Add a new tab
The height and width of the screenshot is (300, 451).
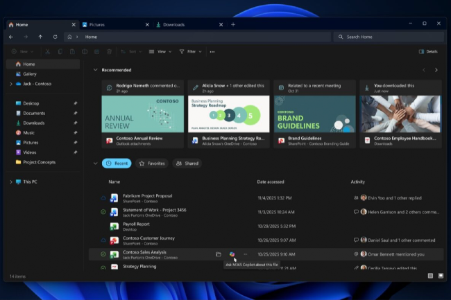[x=233, y=25]
